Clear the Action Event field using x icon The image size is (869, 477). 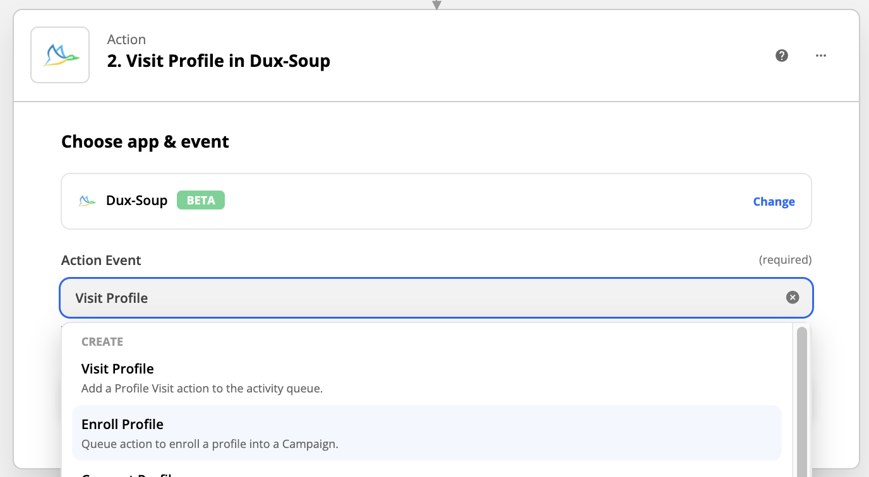pyautogui.click(x=793, y=297)
